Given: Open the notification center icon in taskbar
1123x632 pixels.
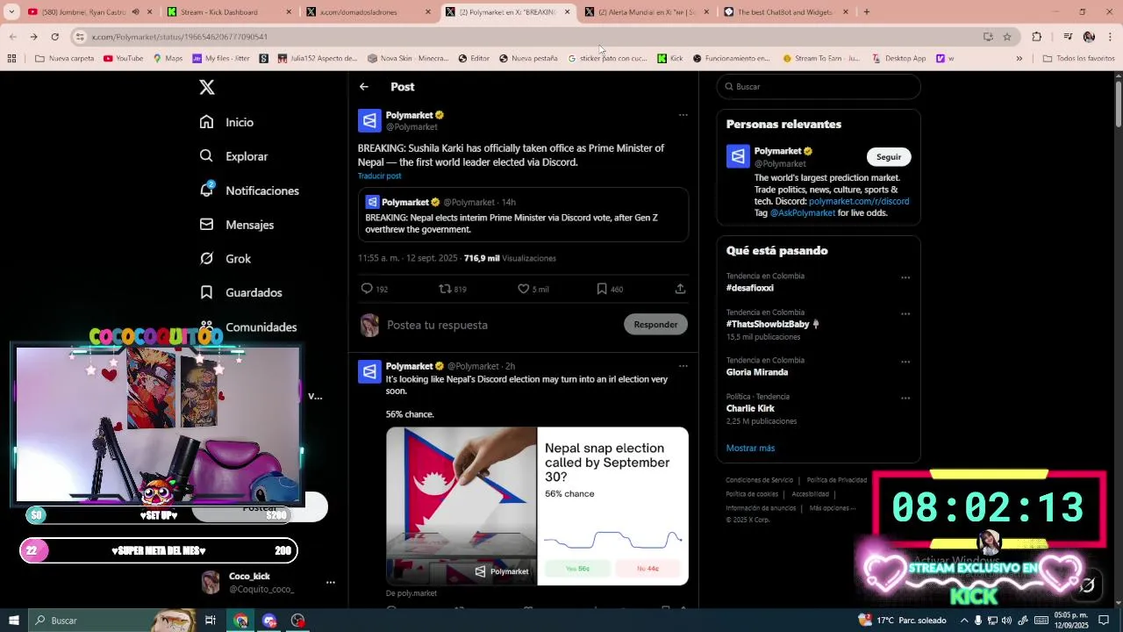Looking at the screenshot, I should (1104, 621).
